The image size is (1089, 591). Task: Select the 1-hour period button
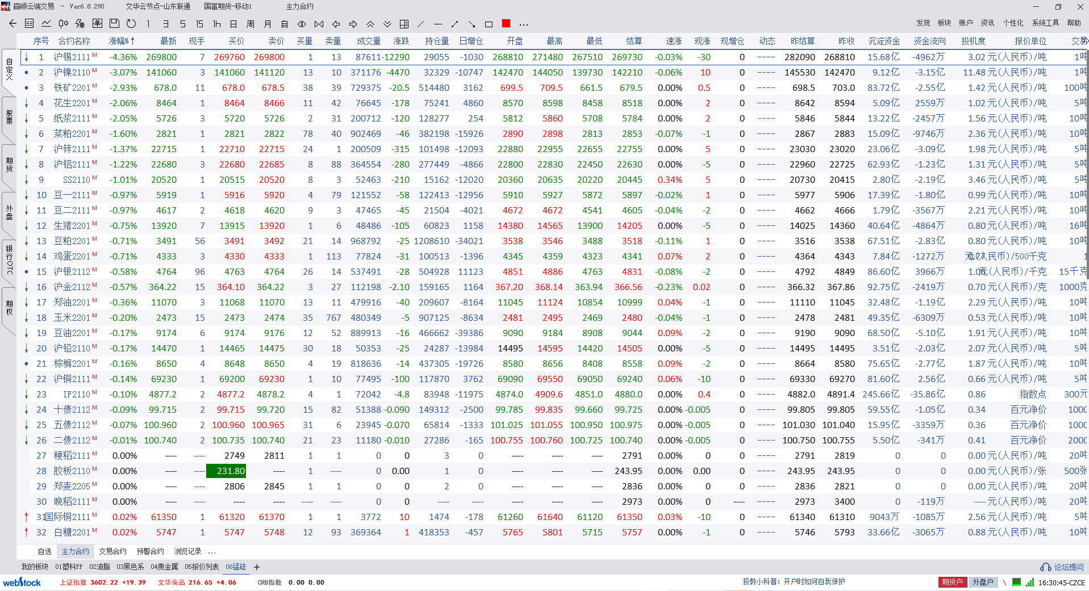(216, 24)
